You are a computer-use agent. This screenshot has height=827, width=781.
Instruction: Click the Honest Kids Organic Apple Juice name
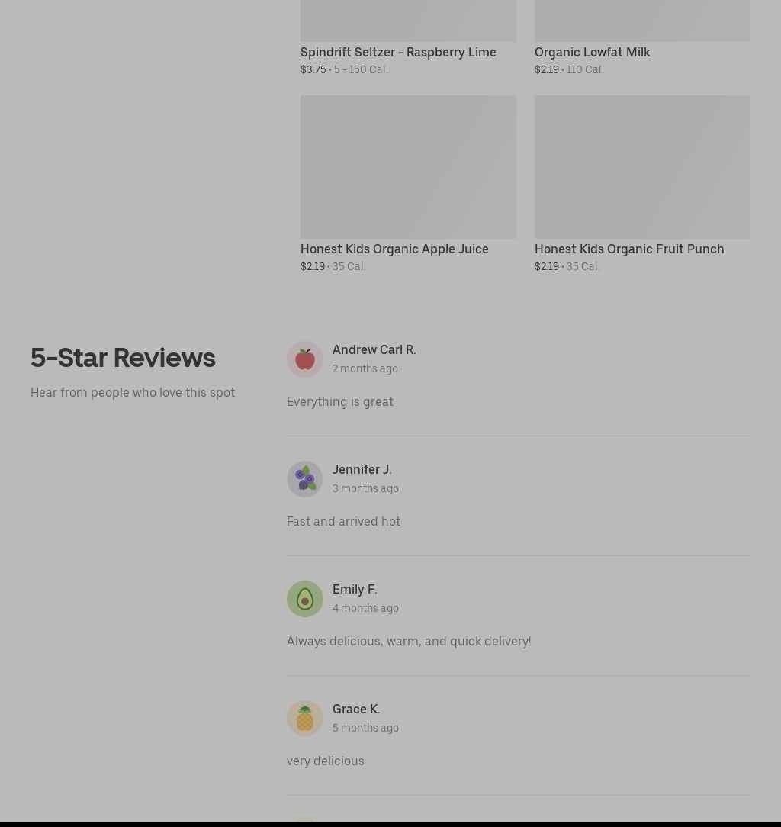[394, 249]
